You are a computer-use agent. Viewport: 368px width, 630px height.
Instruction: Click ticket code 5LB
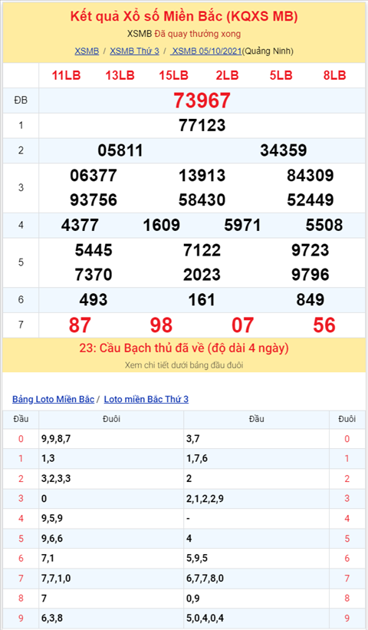coord(281,75)
